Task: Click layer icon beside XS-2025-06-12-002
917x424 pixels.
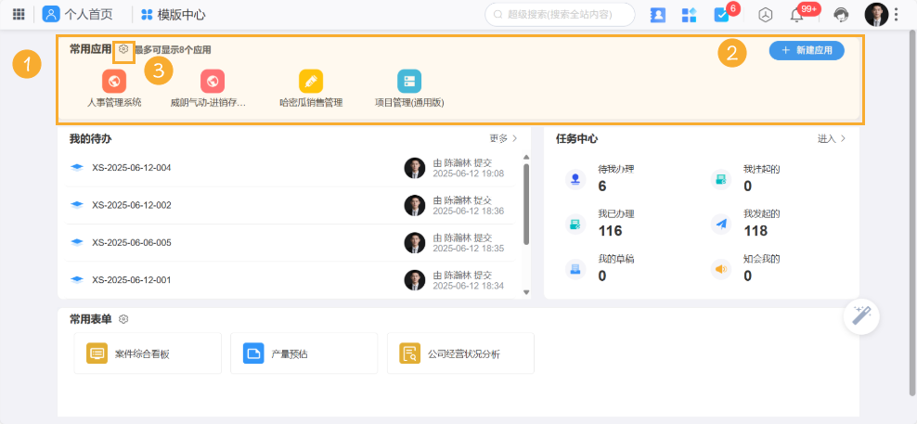Action: pos(77,205)
